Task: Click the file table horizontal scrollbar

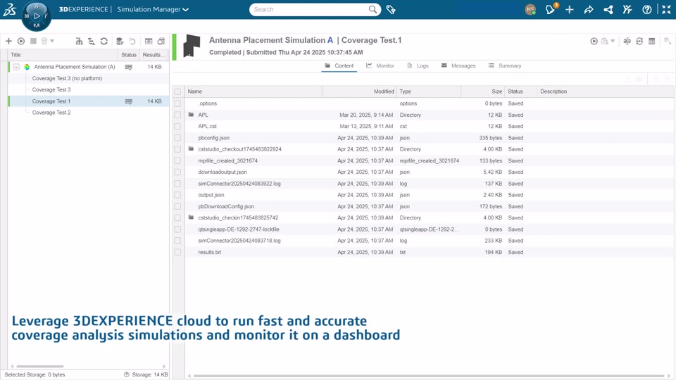Action: 429,376
